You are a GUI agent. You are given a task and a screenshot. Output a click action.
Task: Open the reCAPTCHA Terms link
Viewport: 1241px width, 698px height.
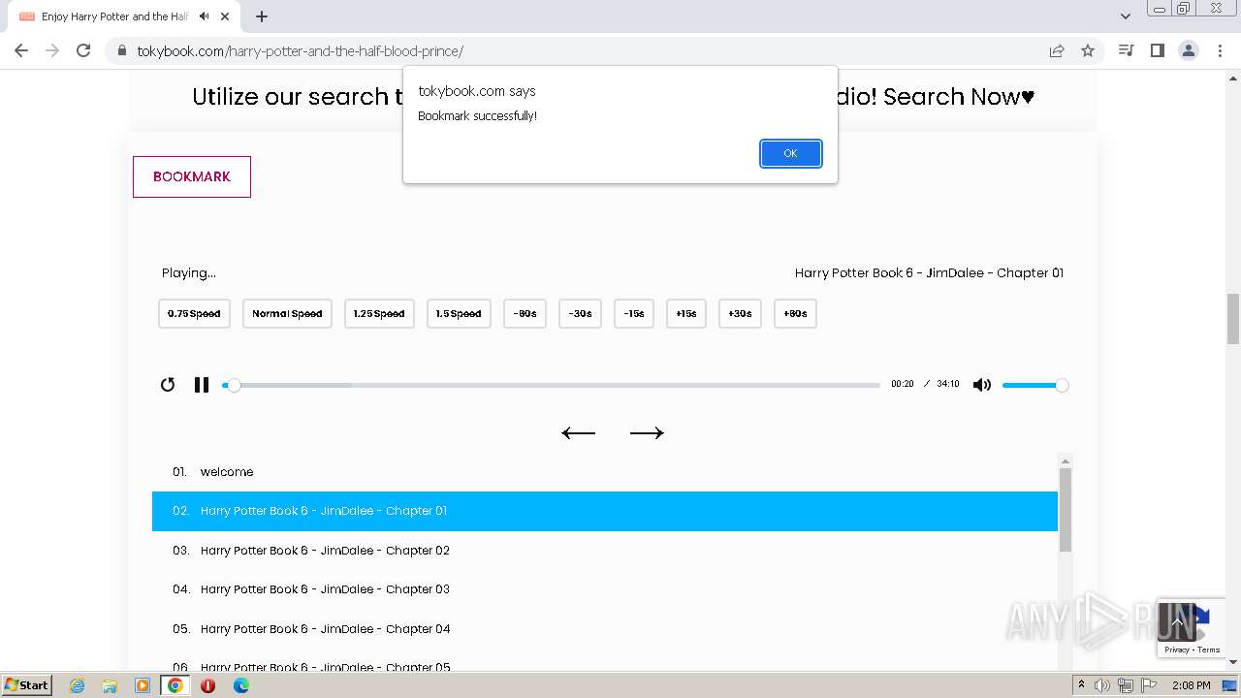tap(1209, 650)
